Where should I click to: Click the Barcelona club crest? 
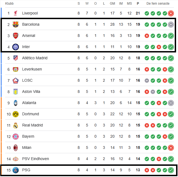coord(16,25)
